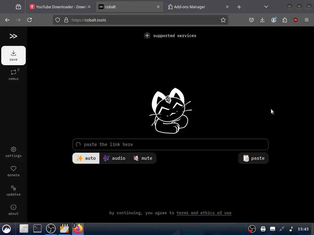Go back to previous page
Viewport: 314px width, 235px height.
[7, 20]
